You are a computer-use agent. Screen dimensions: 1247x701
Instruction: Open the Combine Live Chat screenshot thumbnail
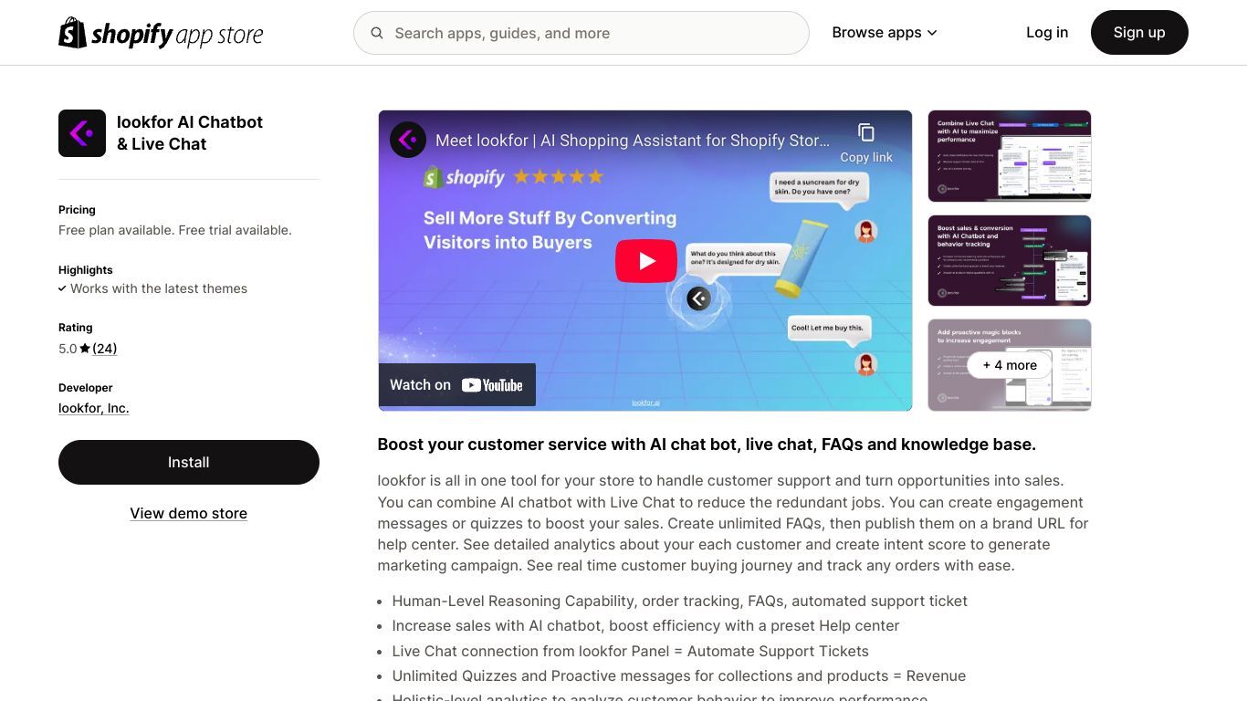click(1010, 156)
